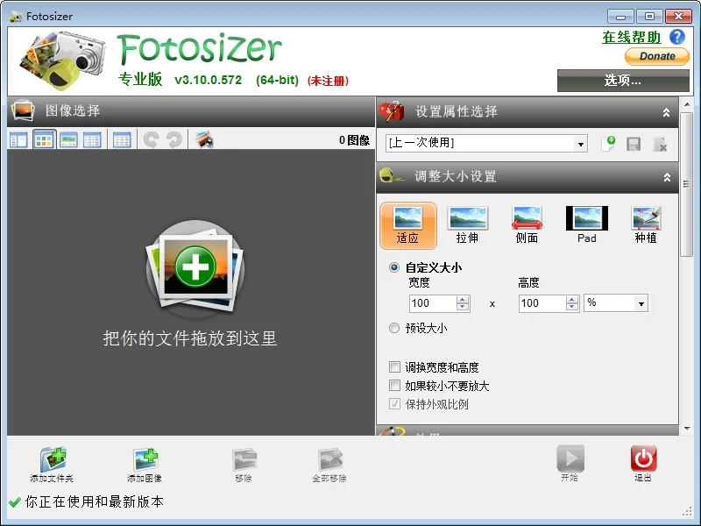Screen dimensions: 701x526
Task: Select the 拉伸 stretch resize mode
Action: click(467, 225)
